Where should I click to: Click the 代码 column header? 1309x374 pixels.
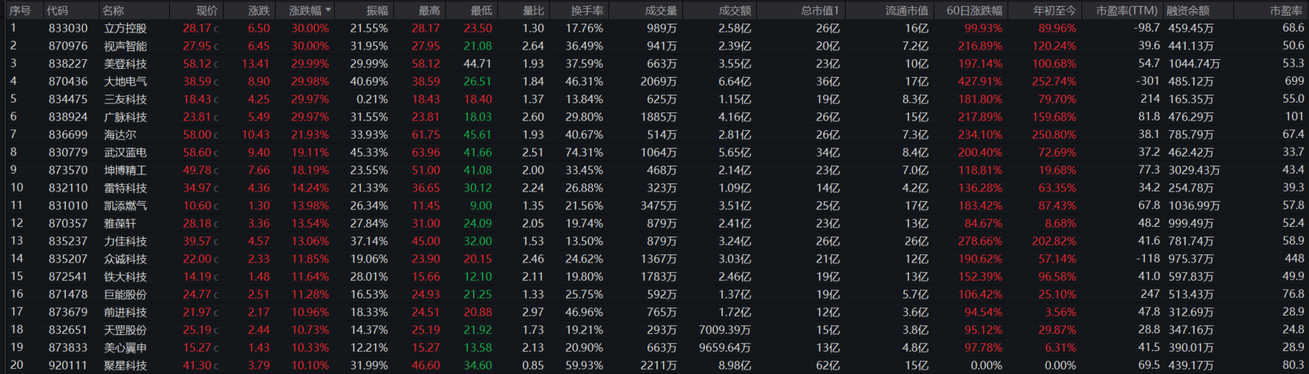tap(57, 10)
